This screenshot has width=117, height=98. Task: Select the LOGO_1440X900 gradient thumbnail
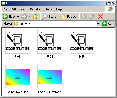(18, 77)
